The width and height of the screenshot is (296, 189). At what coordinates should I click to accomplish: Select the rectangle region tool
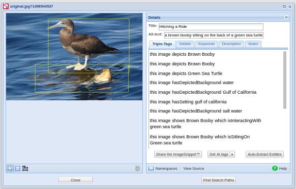18,169
